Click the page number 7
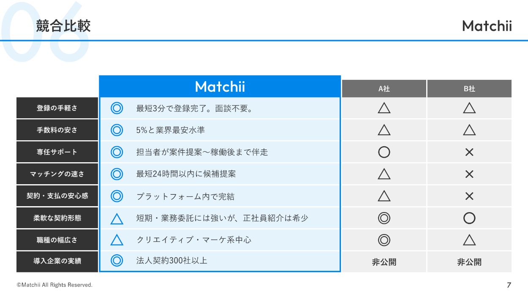 [x=509, y=285]
